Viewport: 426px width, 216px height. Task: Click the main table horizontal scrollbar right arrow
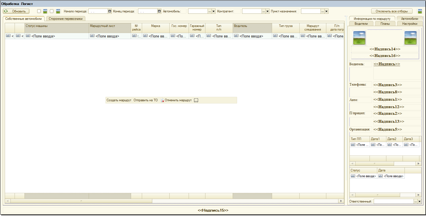pos(341,201)
